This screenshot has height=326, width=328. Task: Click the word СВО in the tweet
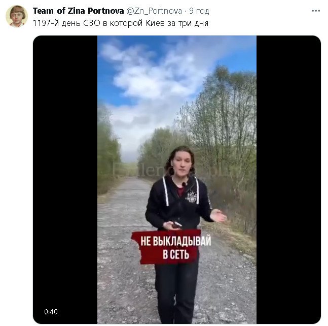(92, 23)
